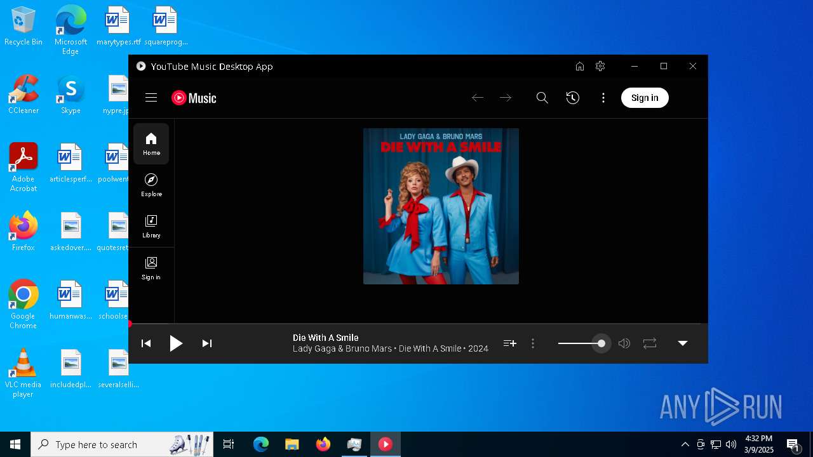813x457 pixels.
Task: Select Firefox desktop shortcut
Action: pos(24,232)
